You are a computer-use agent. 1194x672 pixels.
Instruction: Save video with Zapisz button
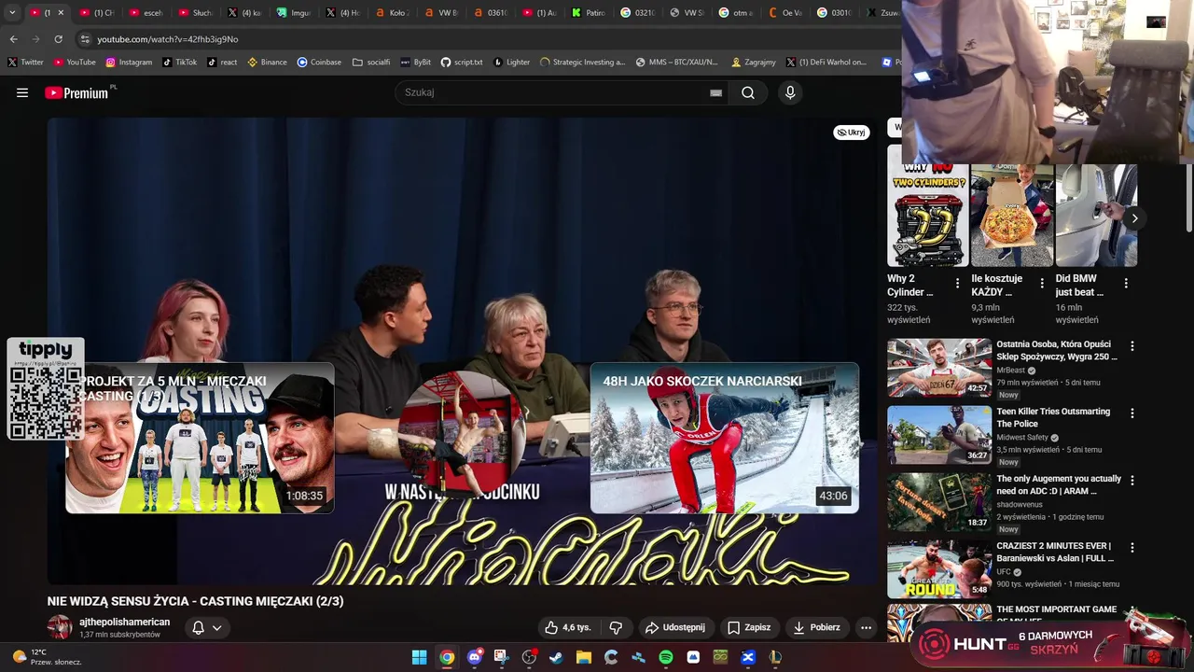click(x=748, y=627)
